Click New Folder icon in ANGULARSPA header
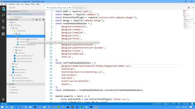Screen dimensions: 195x109 pyautogui.click(x=37, y=19)
